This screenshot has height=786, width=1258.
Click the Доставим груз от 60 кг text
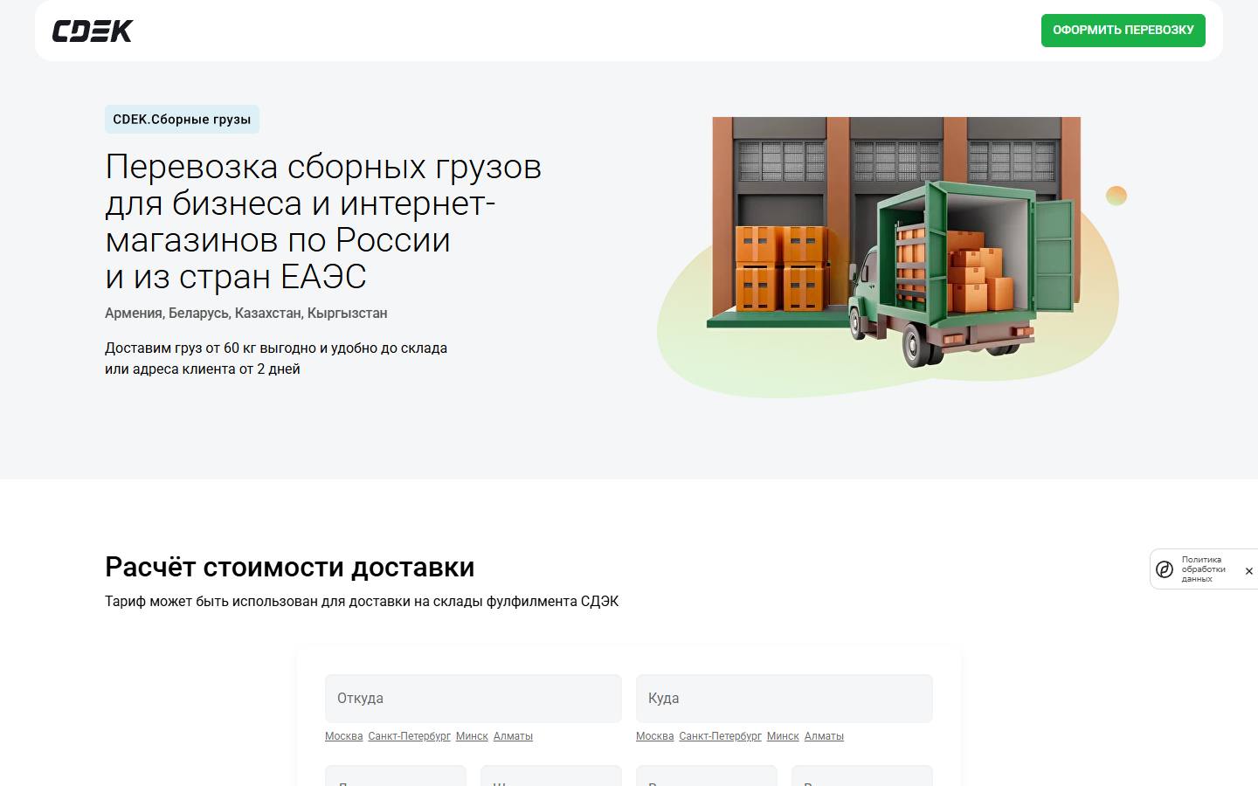276,358
